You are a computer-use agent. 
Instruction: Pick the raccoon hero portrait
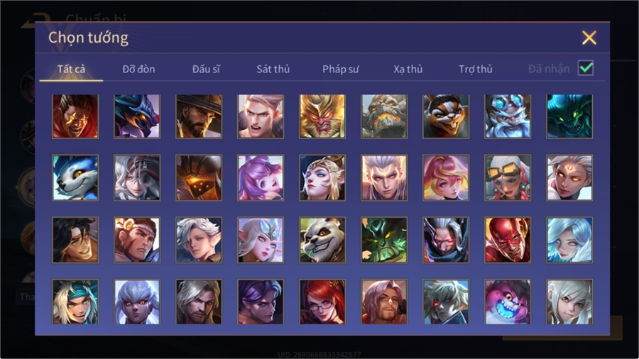click(446, 116)
